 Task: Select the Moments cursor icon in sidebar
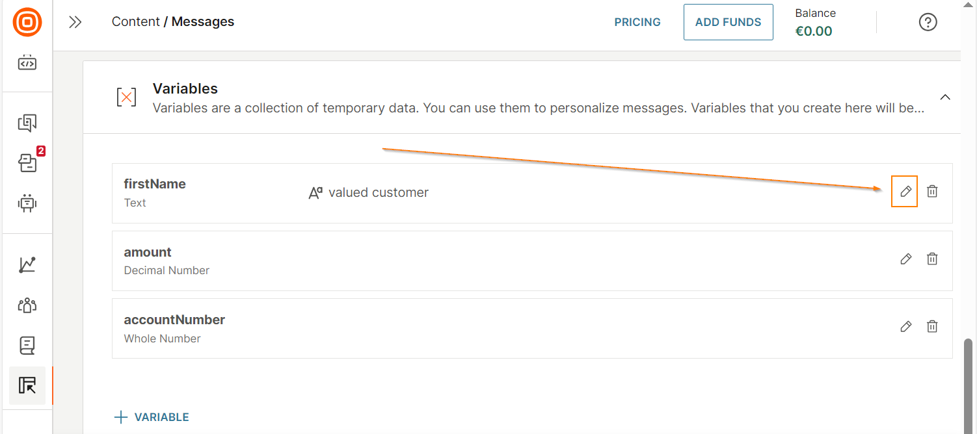(x=27, y=385)
